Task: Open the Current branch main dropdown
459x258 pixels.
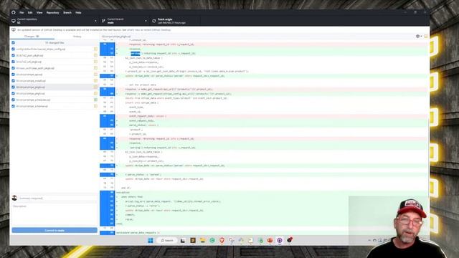Action: point(125,21)
